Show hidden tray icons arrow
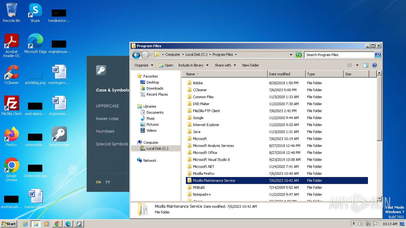This screenshot has width=406, height=228. coord(354,224)
